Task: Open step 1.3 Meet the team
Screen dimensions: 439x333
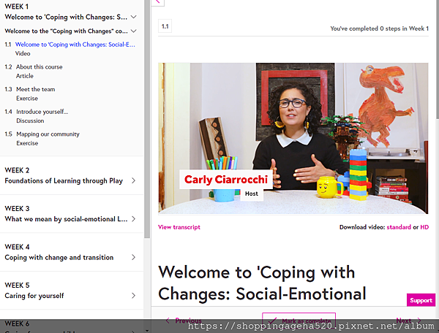Action: pos(36,89)
